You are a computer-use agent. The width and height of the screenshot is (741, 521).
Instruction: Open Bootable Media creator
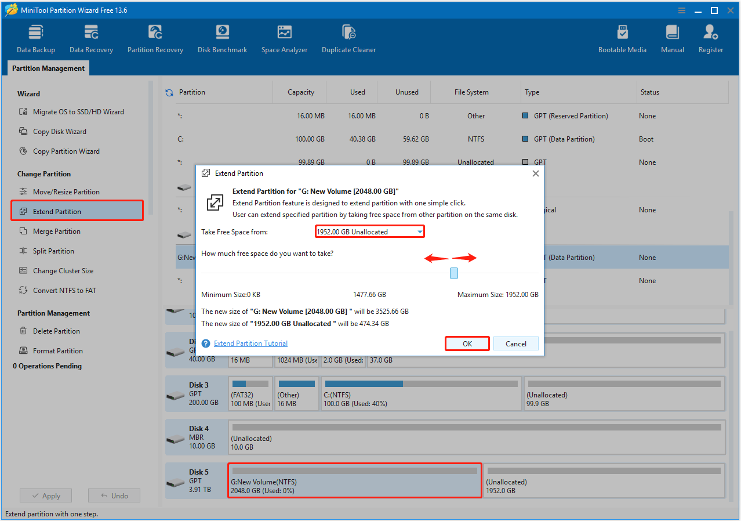(x=622, y=38)
